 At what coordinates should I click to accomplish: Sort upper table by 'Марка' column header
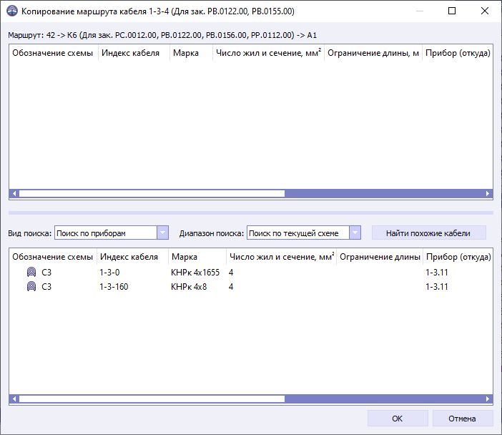pos(190,54)
